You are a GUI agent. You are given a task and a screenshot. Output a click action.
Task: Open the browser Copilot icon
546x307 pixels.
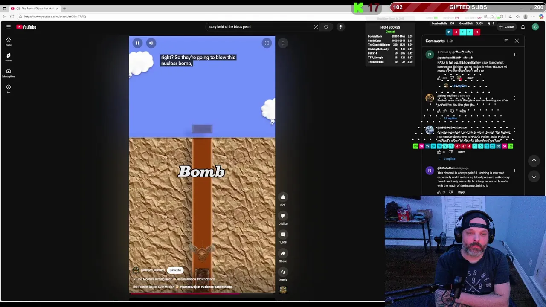542,17
